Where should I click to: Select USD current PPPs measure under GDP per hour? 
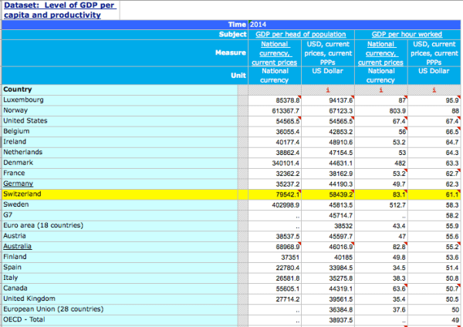(x=434, y=52)
